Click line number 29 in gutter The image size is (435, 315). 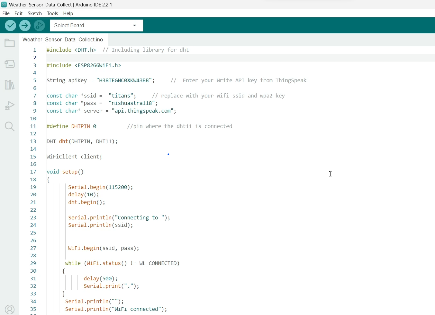pyautogui.click(x=33, y=263)
